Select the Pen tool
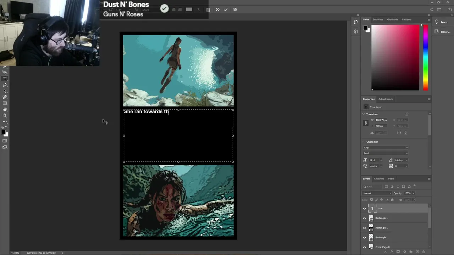Image resolution: width=454 pixels, height=255 pixels. [5, 85]
